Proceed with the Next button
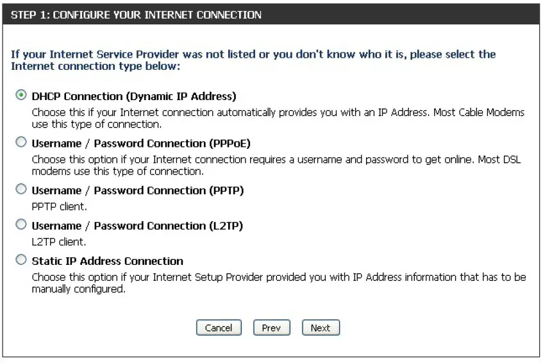 click(x=321, y=328)
